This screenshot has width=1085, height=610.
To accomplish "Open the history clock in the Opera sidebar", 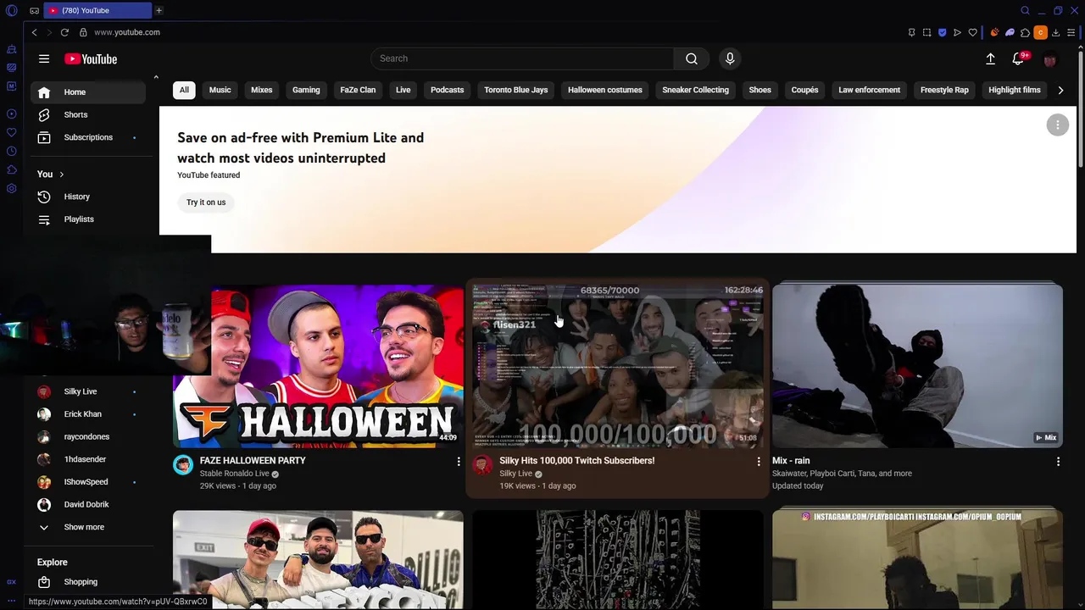I will click(11, 151).
